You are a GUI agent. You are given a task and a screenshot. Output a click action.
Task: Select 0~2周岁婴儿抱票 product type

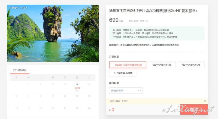tap(123, 73)
